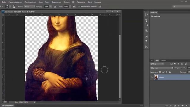Filter layers by type (T) icon
Viewport: 190px width, 107px height.
click(178, 64)
